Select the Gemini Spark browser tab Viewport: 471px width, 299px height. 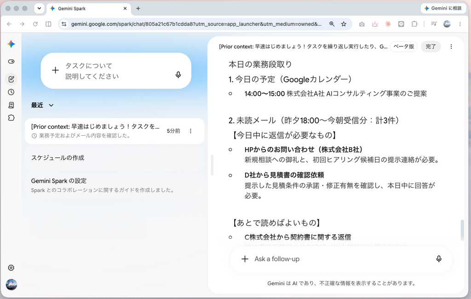88,9
